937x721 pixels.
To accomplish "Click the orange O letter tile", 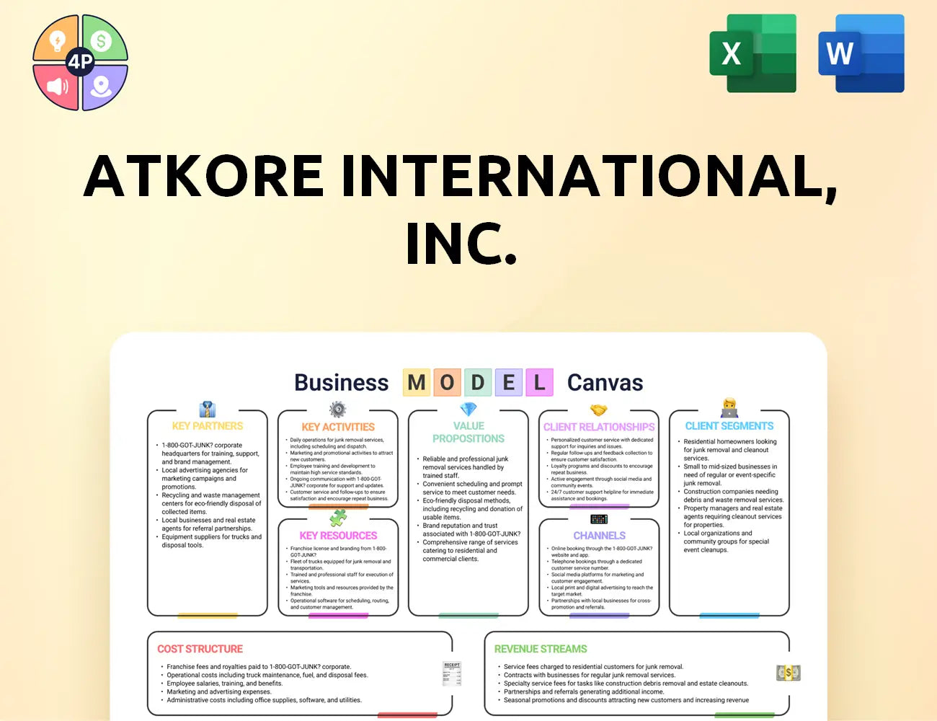I will pyautogui.click(x=447, y=382).
